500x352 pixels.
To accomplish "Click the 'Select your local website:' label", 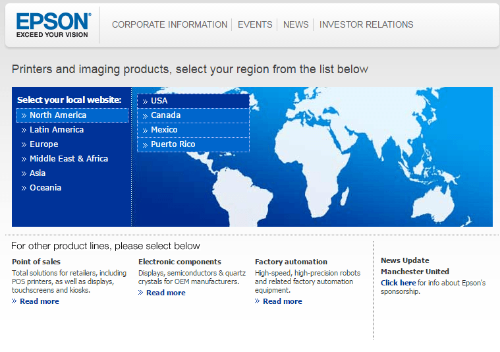I will point(69,100).
